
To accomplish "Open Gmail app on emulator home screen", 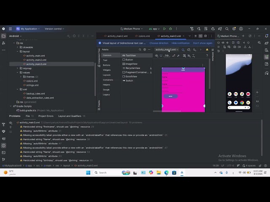I will coord(236,94).
